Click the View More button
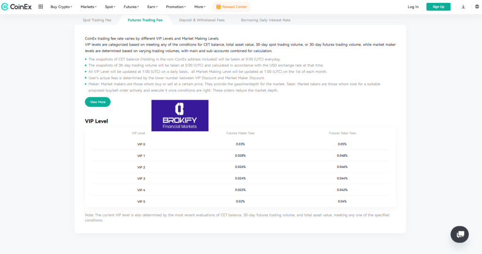This screenshot has height=254, width=482. (97, 102)
